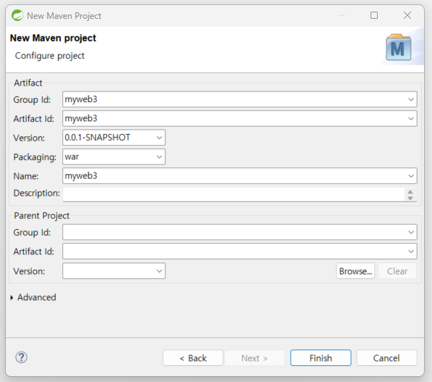Click the Clear button

[397, 271]
